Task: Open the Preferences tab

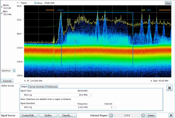Action: 52,87
